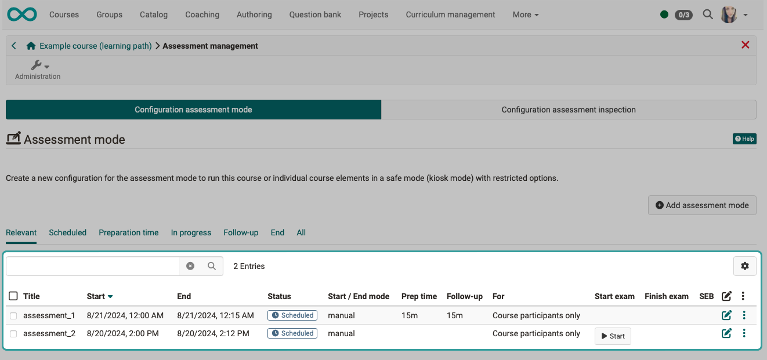Open the More menu in the navigation

pyautogui.click(x=524, y=14)
